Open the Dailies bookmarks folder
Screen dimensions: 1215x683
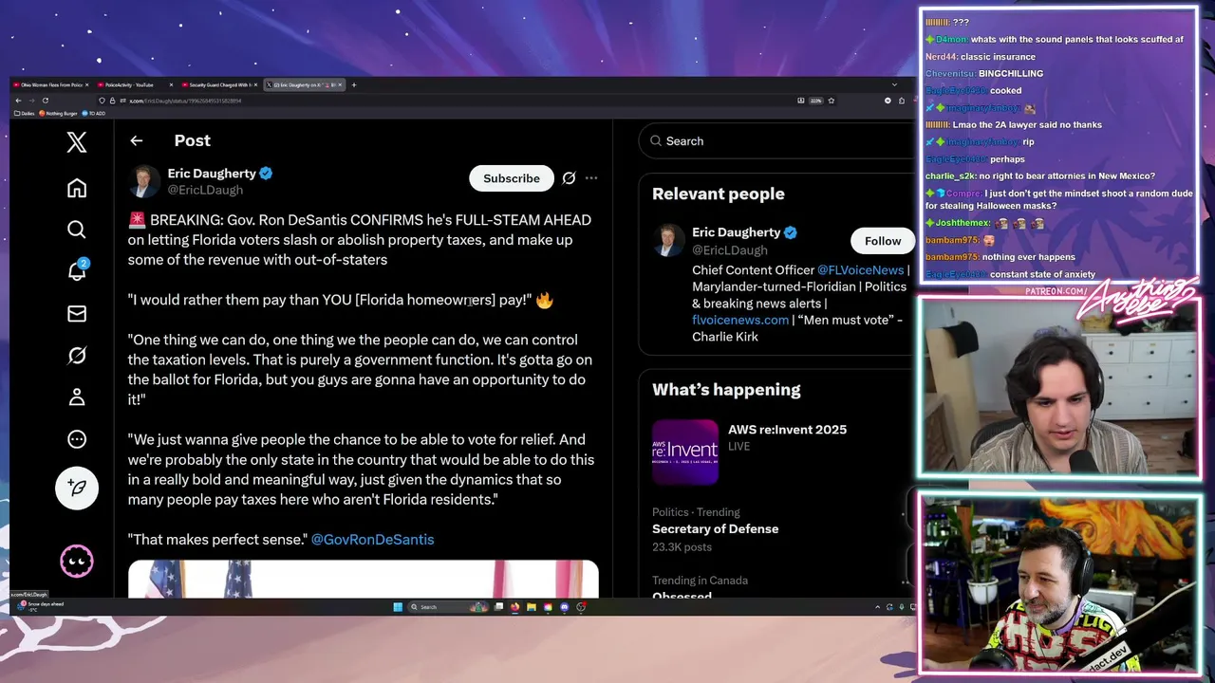[24, 113]
